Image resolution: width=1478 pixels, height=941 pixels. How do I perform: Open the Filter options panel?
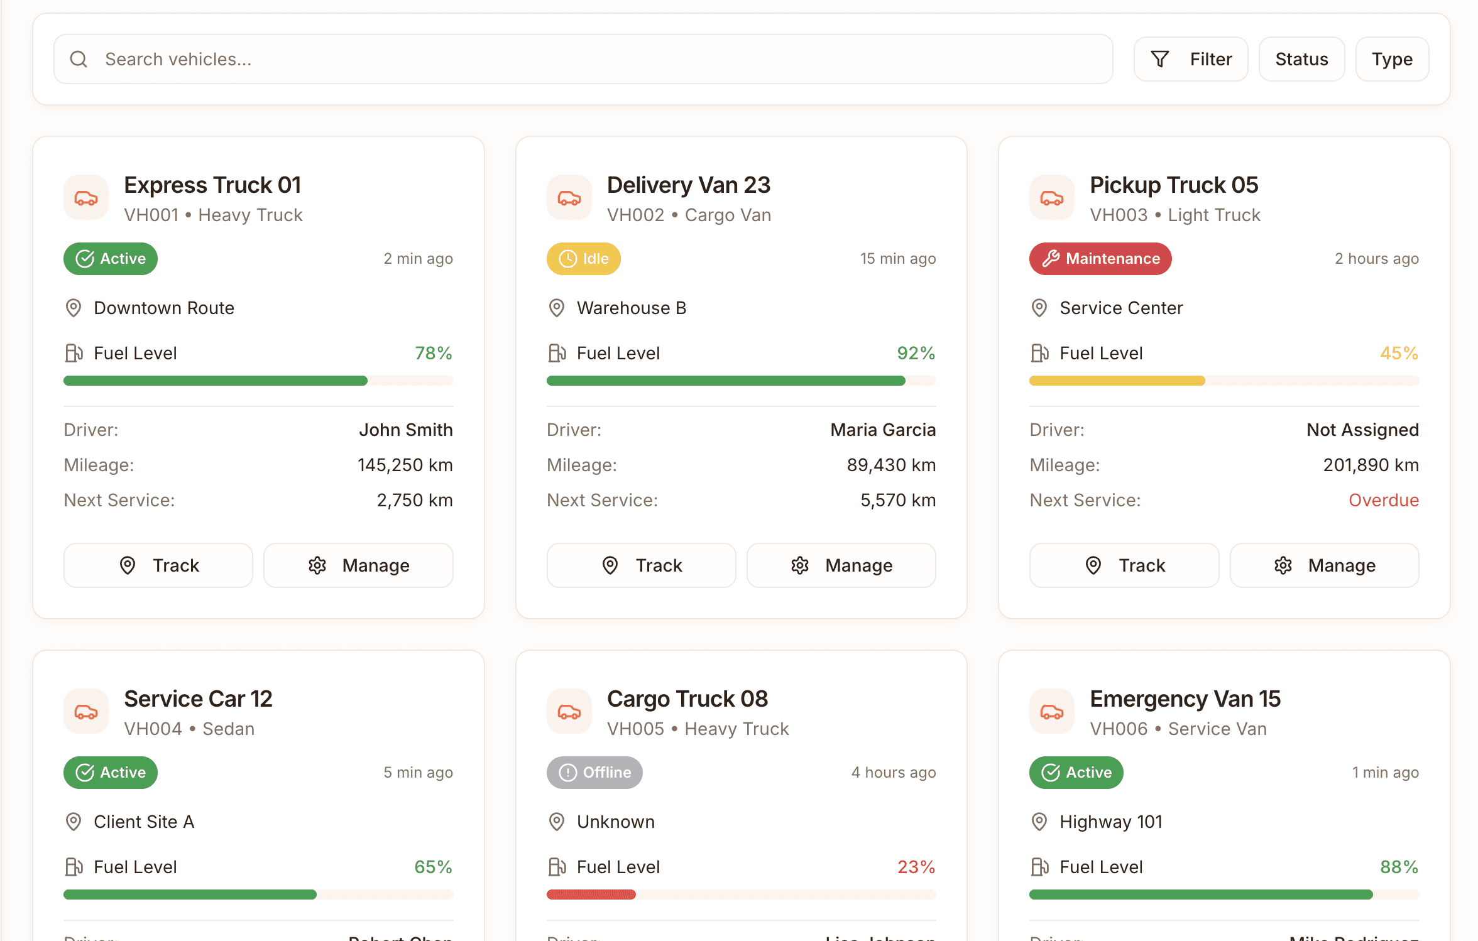[1190, 58]
